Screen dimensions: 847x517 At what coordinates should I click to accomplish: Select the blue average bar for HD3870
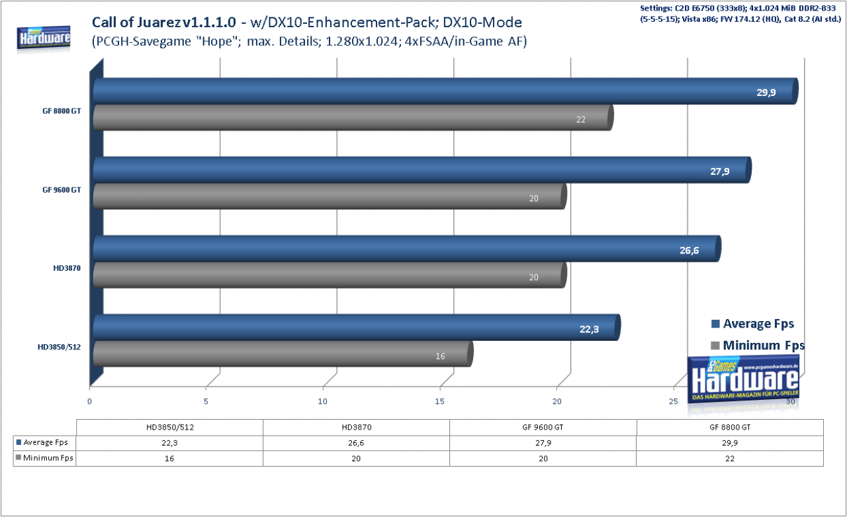[407, 249]
